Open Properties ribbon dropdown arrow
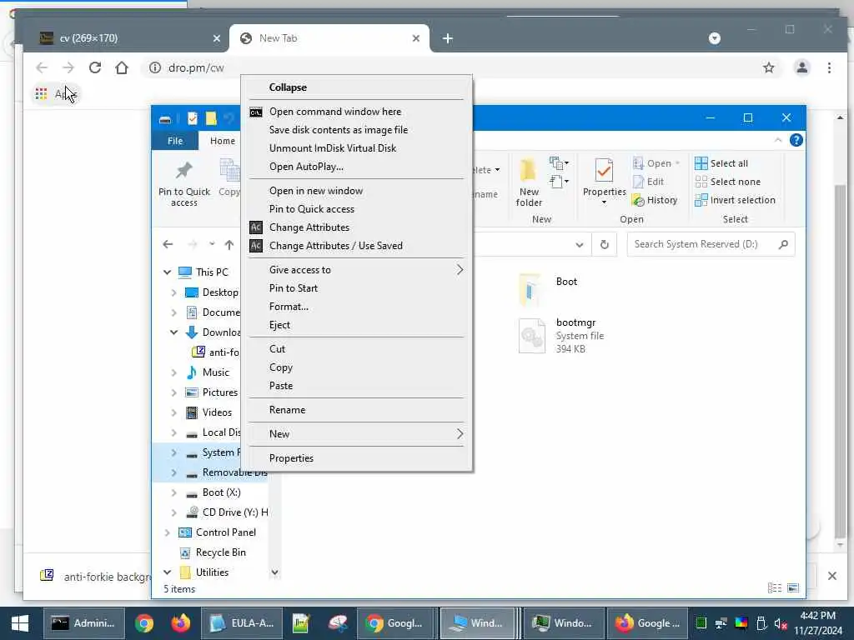Image resolution: width=854 pixels, height=640 pixels. pos(604,202)
